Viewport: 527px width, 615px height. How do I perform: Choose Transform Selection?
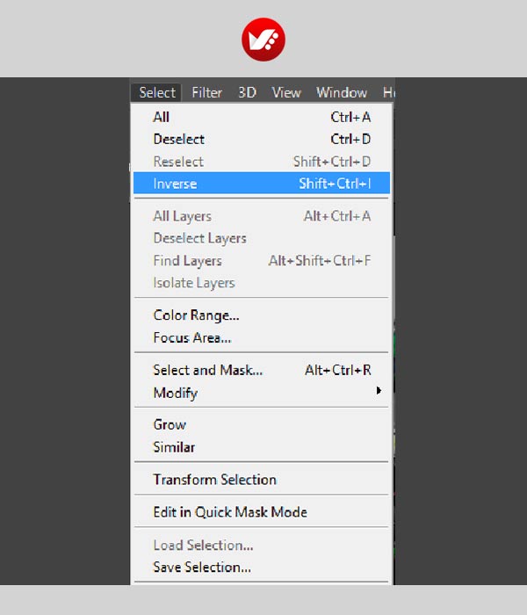[x=262, y=480]
